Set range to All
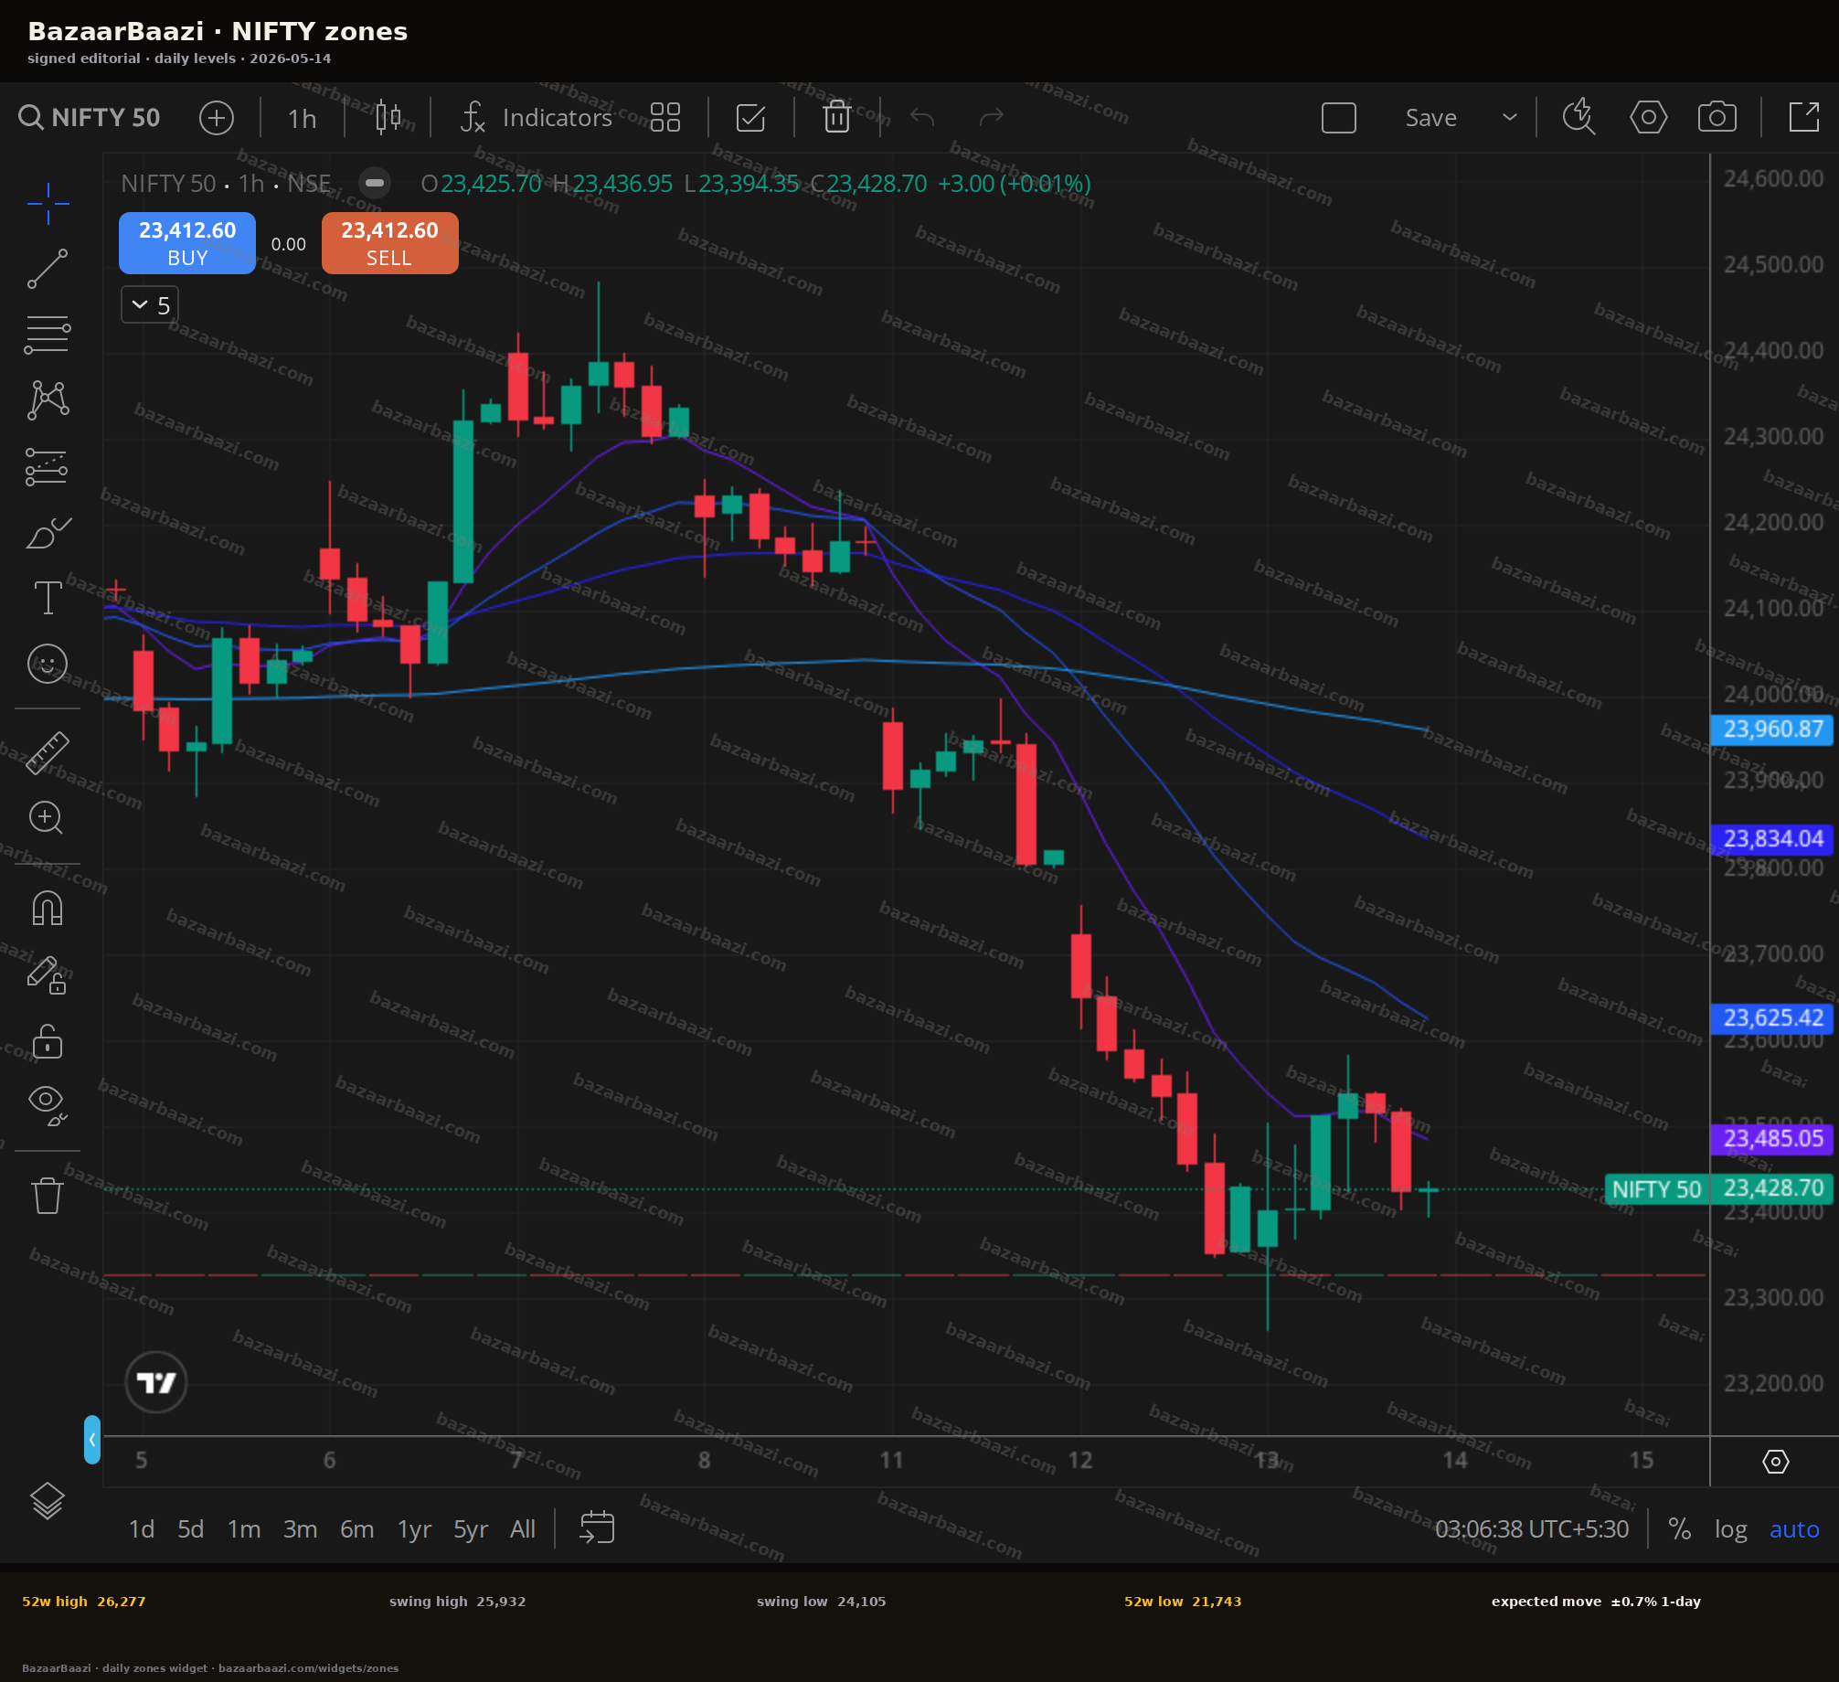 tap(523, 1529)
